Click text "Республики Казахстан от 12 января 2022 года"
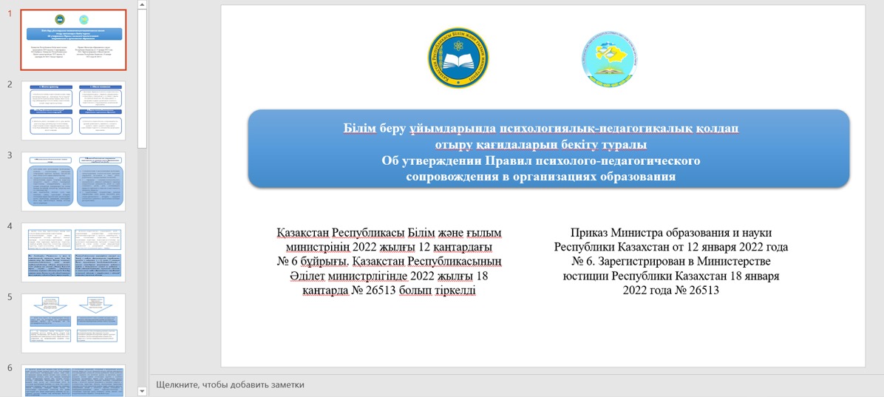 pos(671,247)
